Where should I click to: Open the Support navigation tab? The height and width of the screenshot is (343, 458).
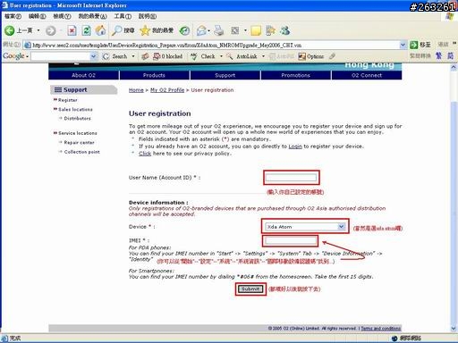coord(225,75)
